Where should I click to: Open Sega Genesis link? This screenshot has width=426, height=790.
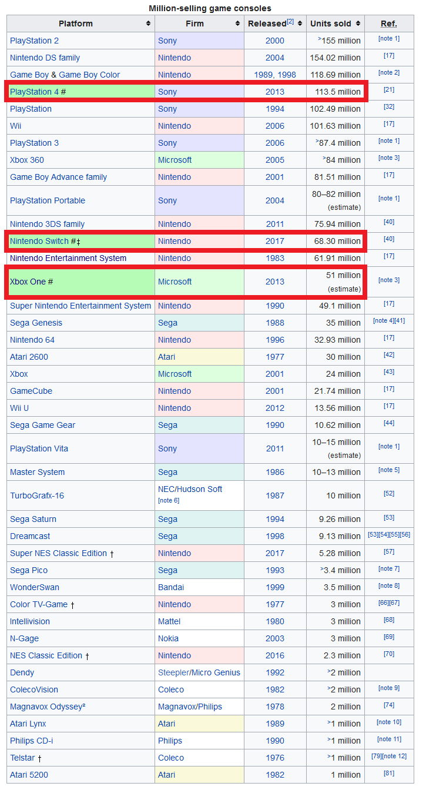tap(36, 323)
